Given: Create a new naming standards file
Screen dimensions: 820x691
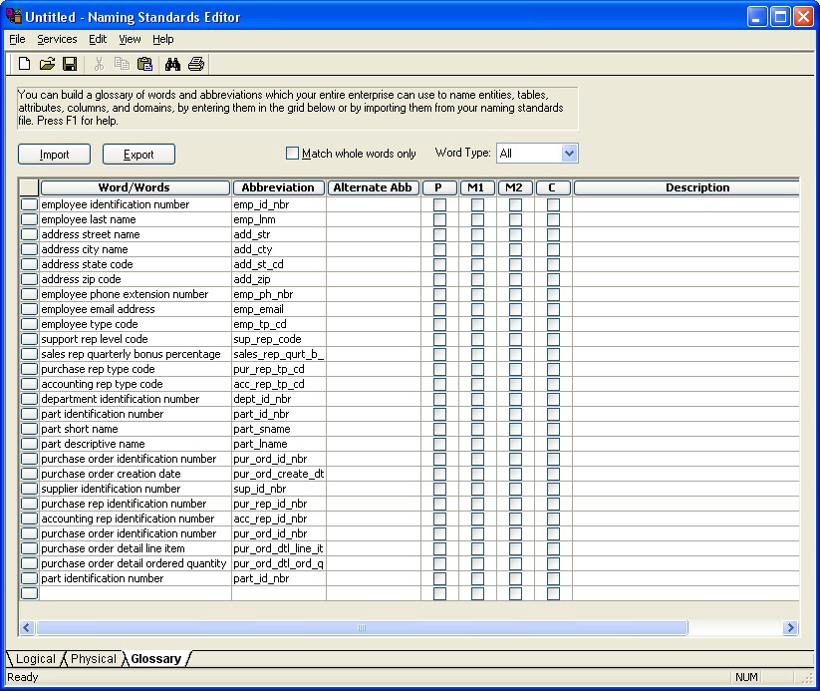Looking at the screenshot, I should (x=23, y=63).
